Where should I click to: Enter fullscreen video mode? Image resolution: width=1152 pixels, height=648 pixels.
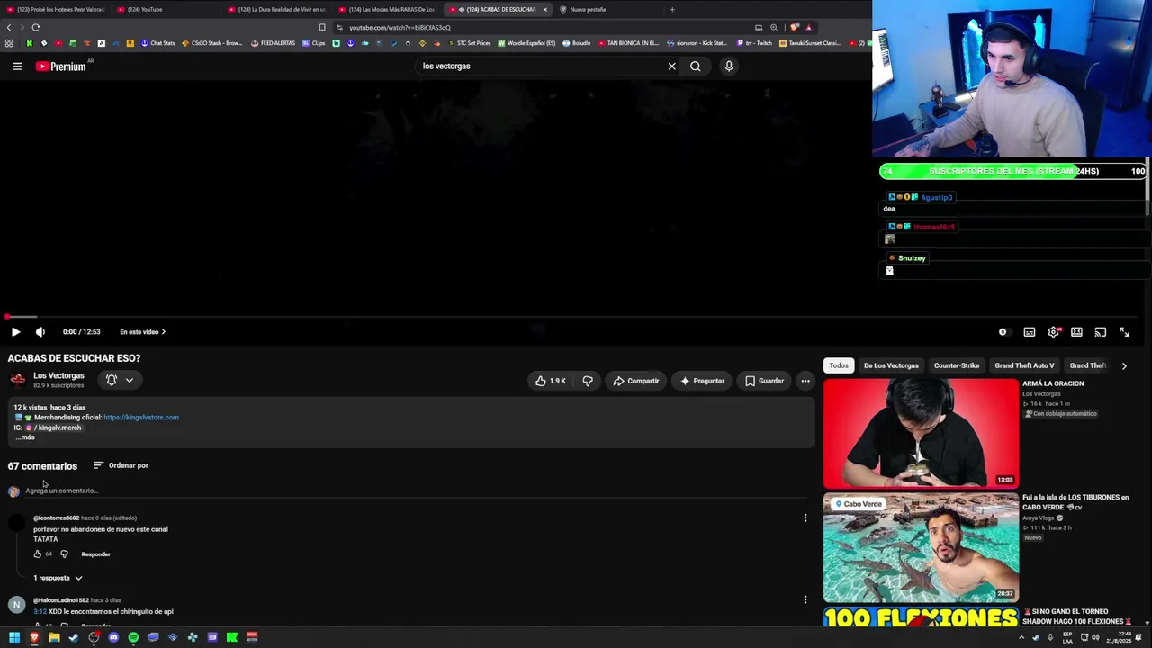1124,332
